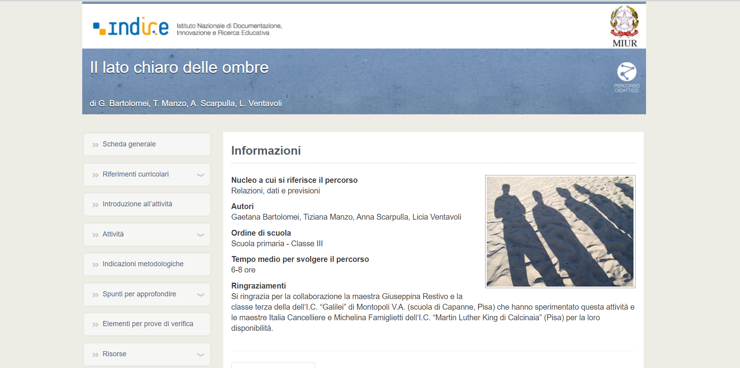
Task: Go to Elementi per prove di verifica
Action: (x=148, y=324)
